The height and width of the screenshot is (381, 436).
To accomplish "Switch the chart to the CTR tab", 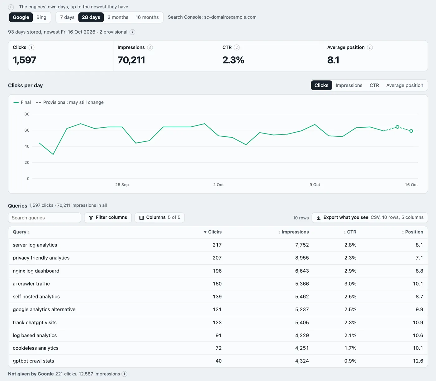I will click(374, 85).
